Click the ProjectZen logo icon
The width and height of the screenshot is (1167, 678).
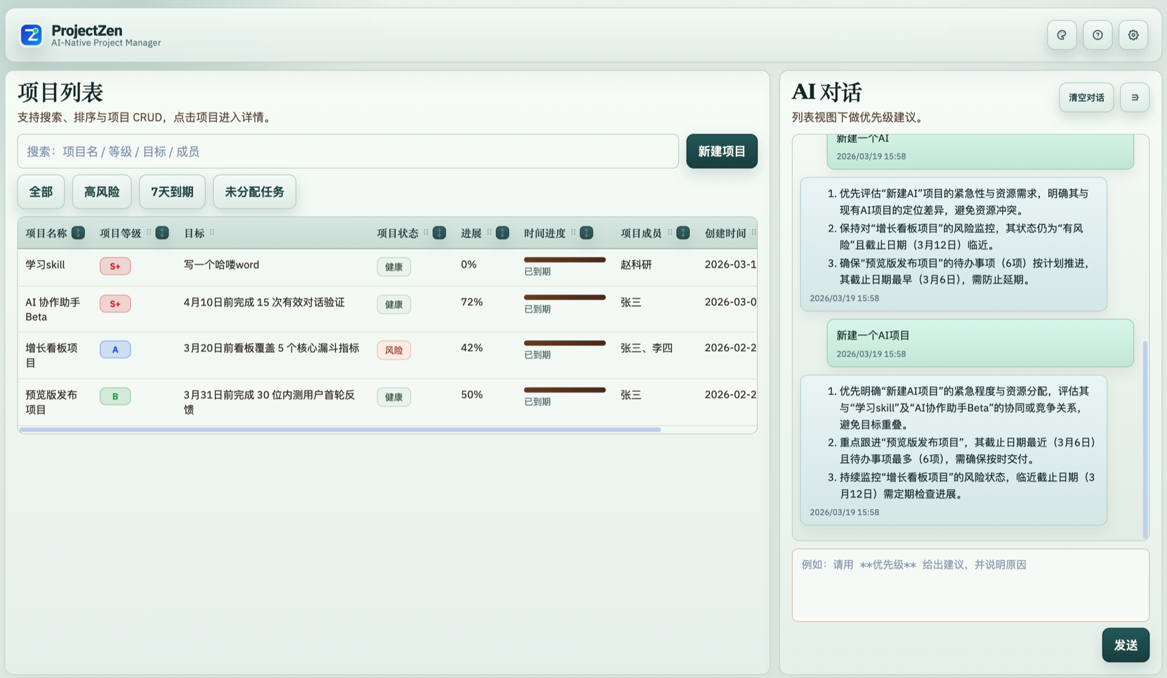[x=31, y=35]
